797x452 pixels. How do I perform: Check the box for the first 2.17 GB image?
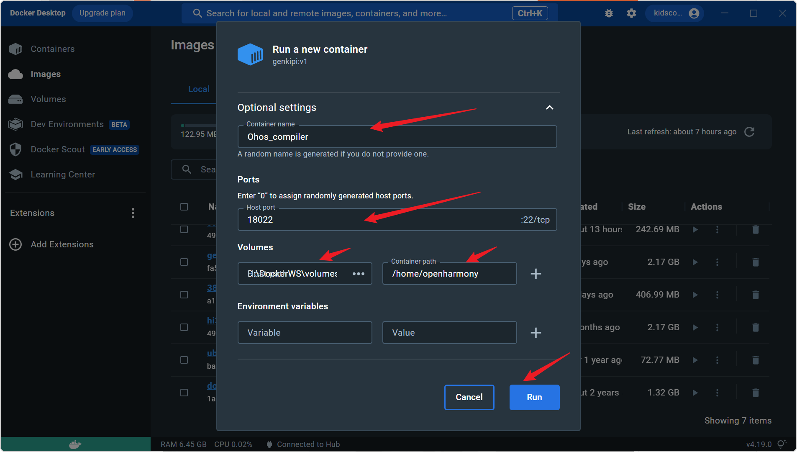click(184, 262)
